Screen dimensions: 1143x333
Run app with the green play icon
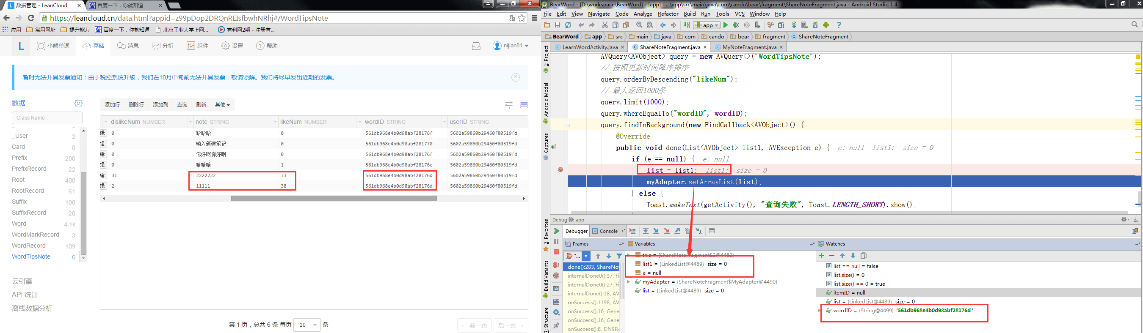coord(726,25)
